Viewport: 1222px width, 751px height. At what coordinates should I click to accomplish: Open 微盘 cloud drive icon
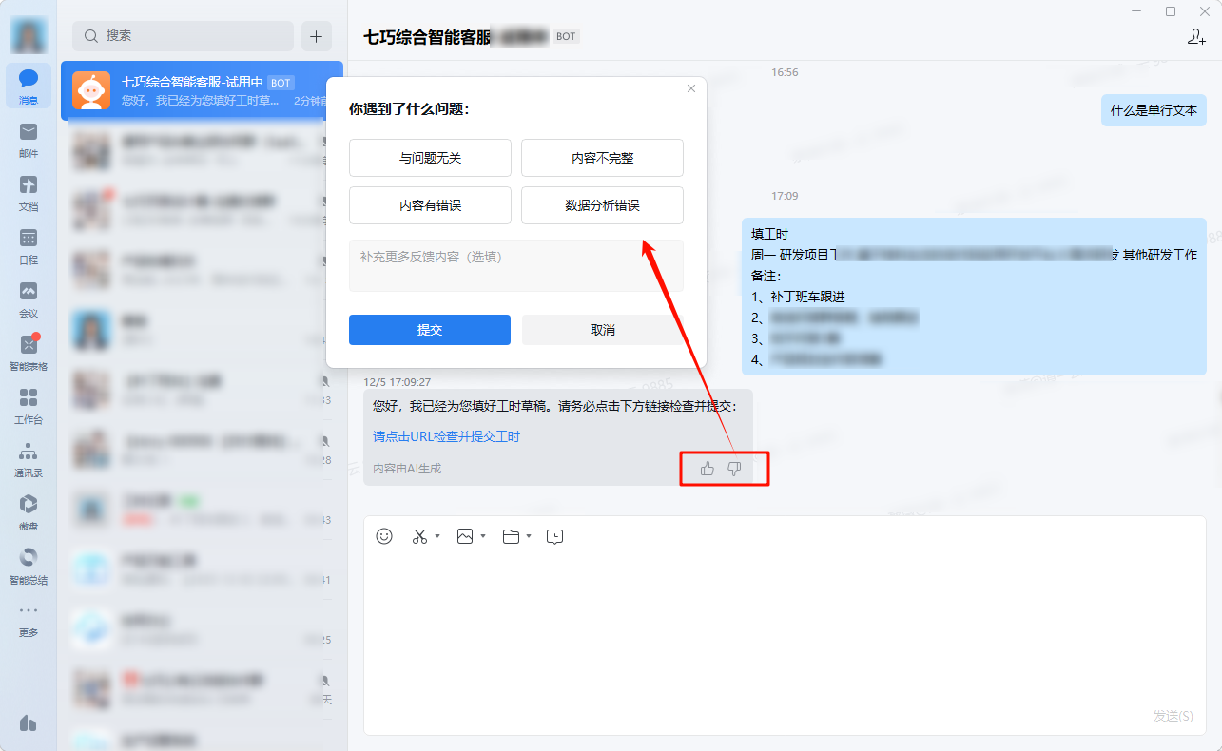[29, 505]
